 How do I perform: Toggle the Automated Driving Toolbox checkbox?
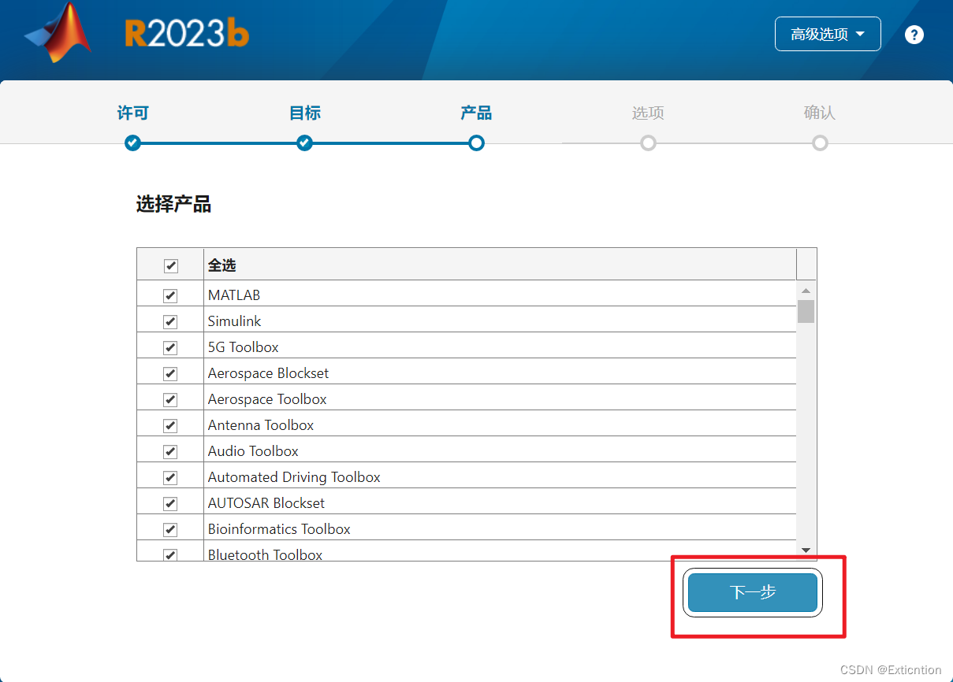[x=170, y=477]
